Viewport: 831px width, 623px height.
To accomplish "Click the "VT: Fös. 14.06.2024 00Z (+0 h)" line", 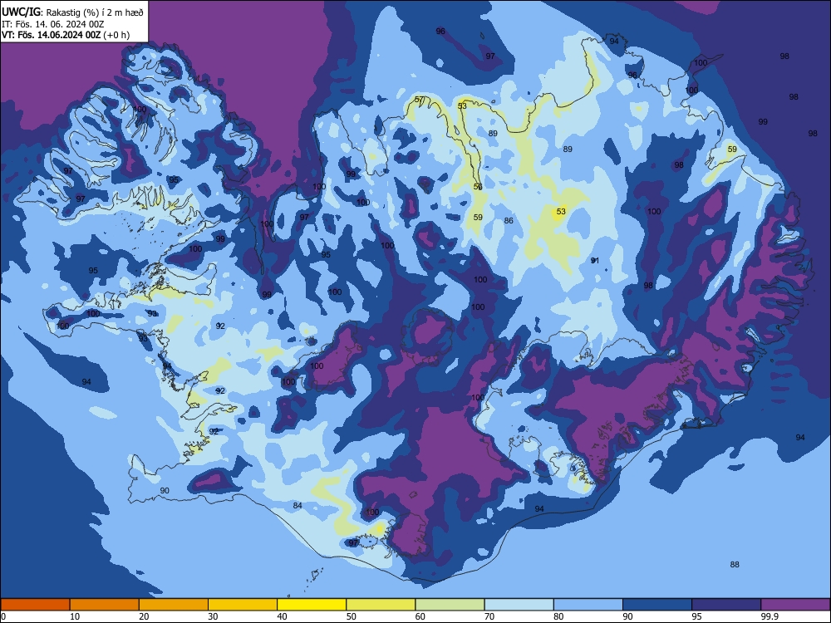I will 66,35.
